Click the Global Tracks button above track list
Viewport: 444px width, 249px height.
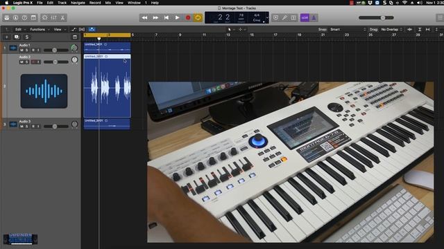pos(75,37)
